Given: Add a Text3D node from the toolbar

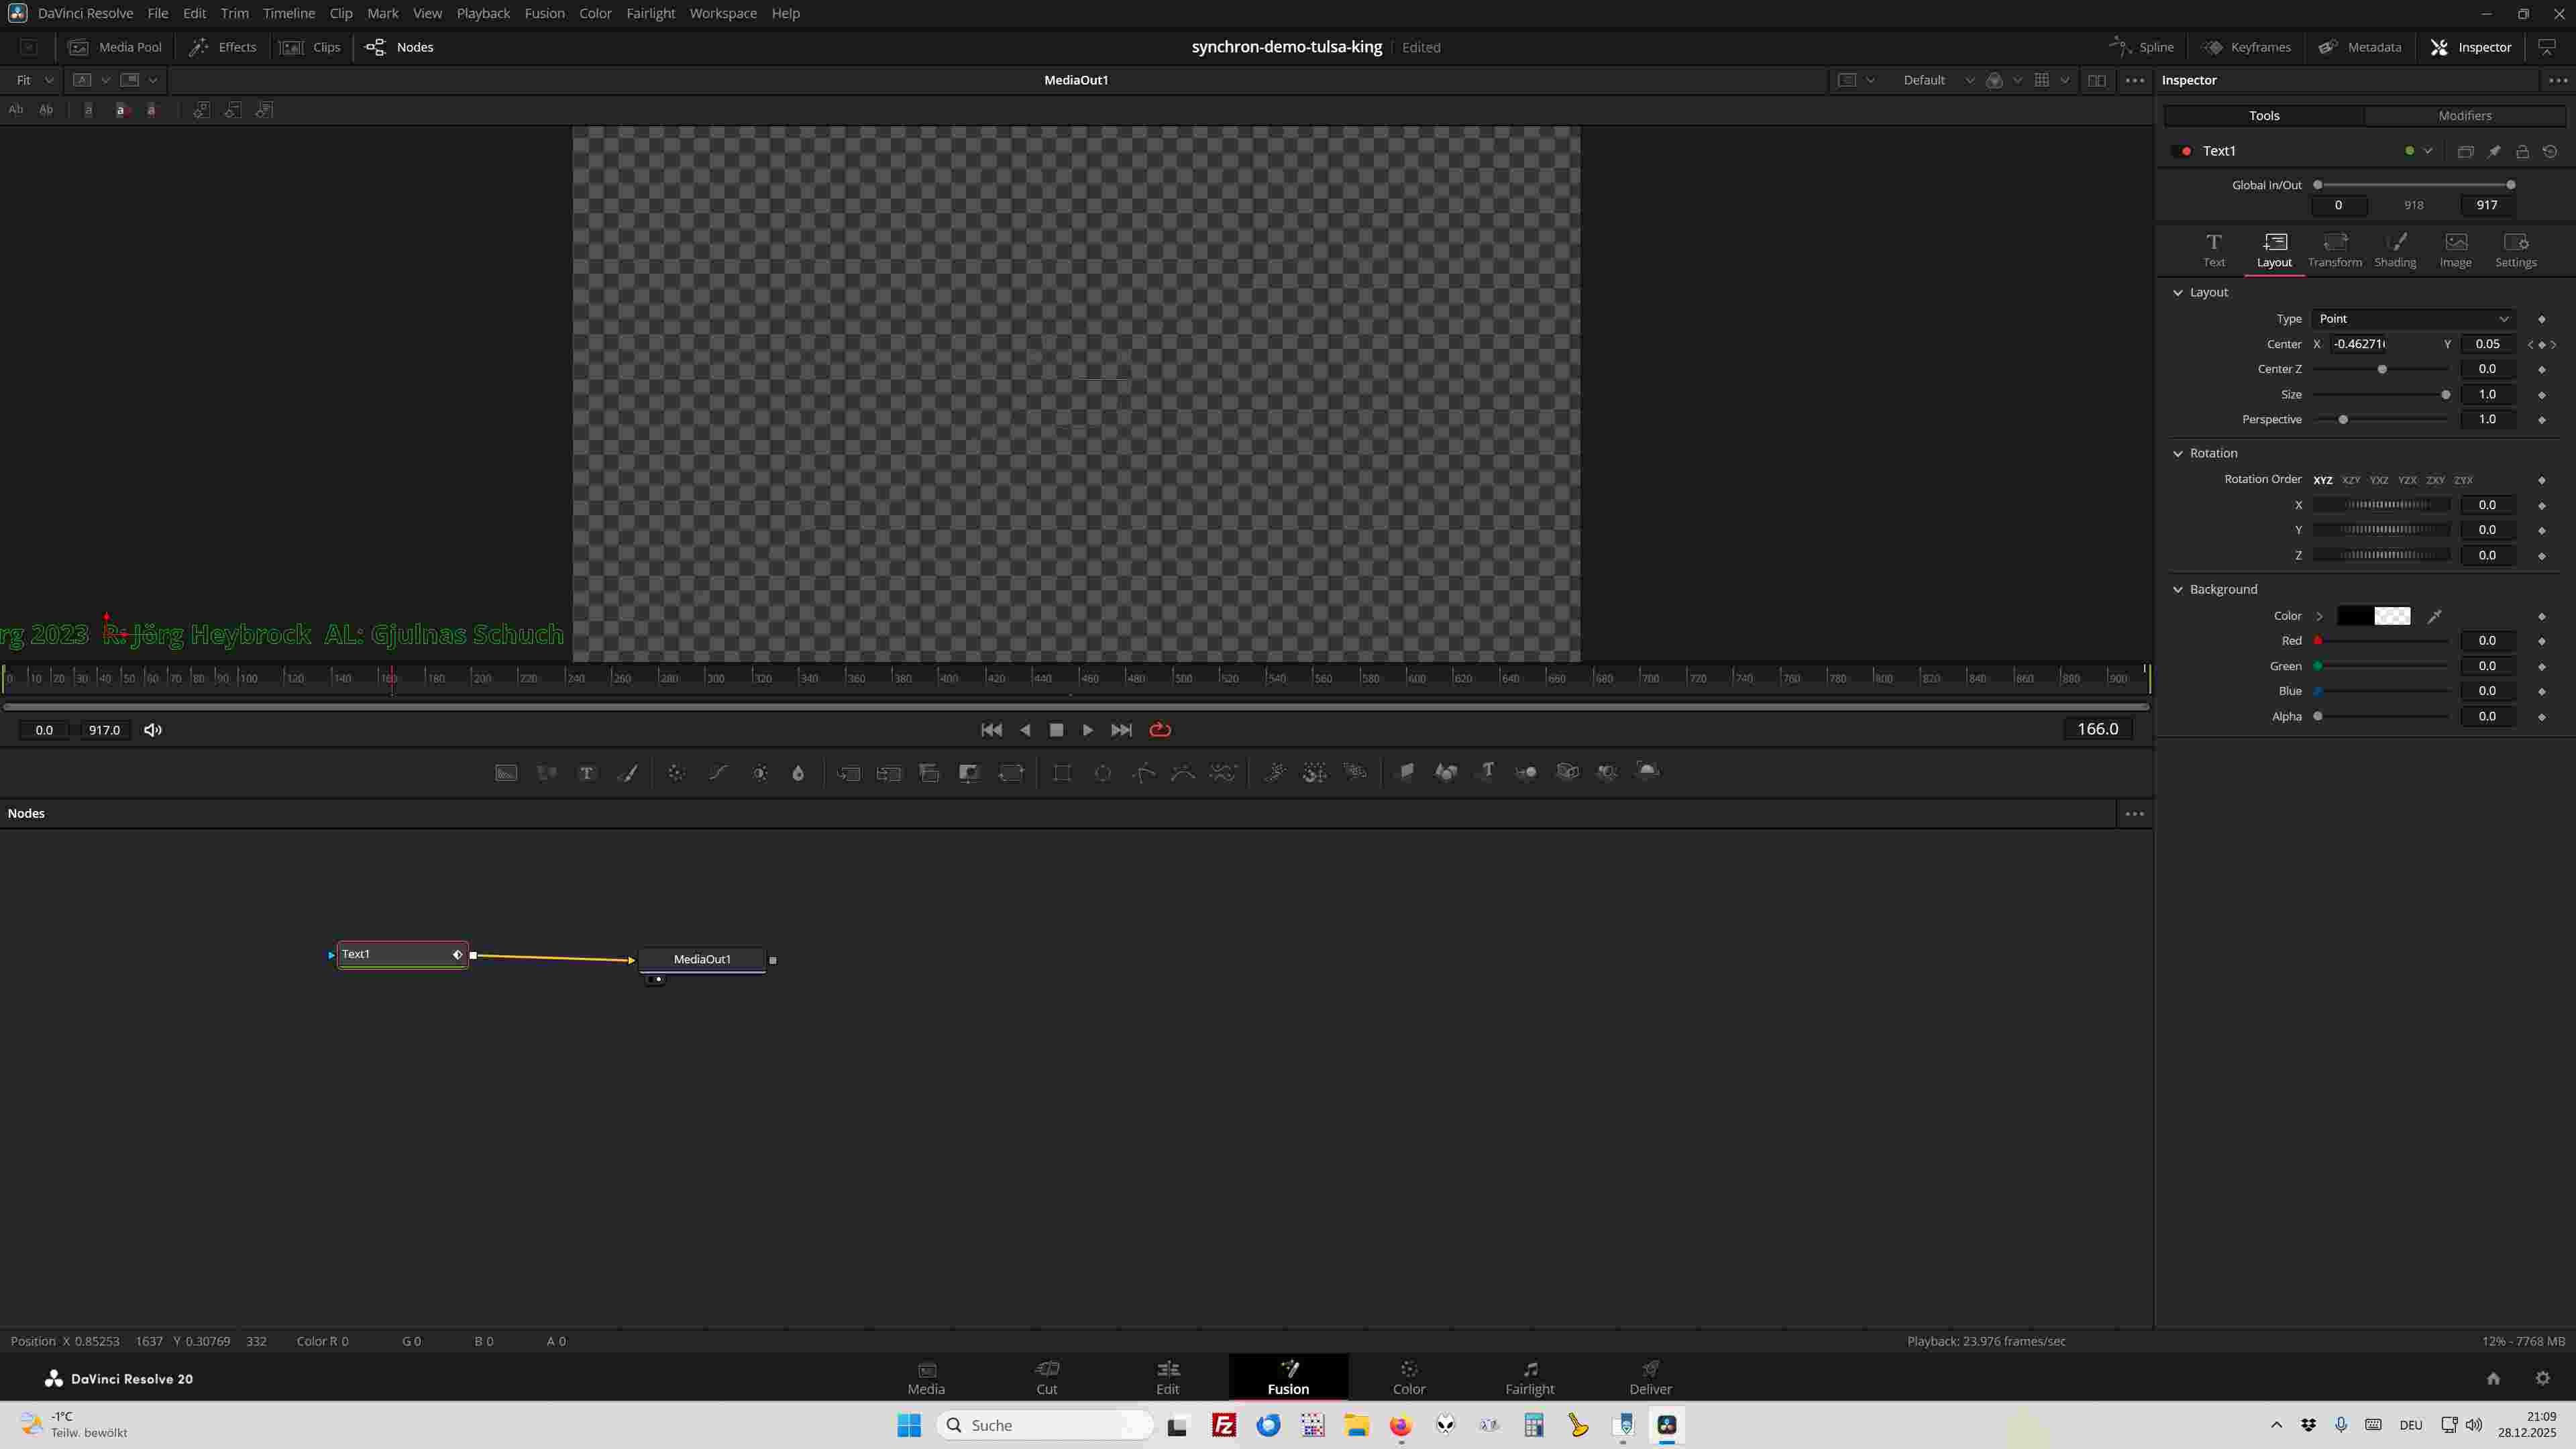Looking at the screenshot, I should pos(1487,771).
